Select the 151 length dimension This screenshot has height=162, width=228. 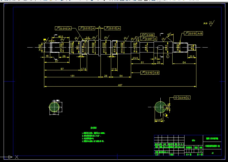click(72, 76)
